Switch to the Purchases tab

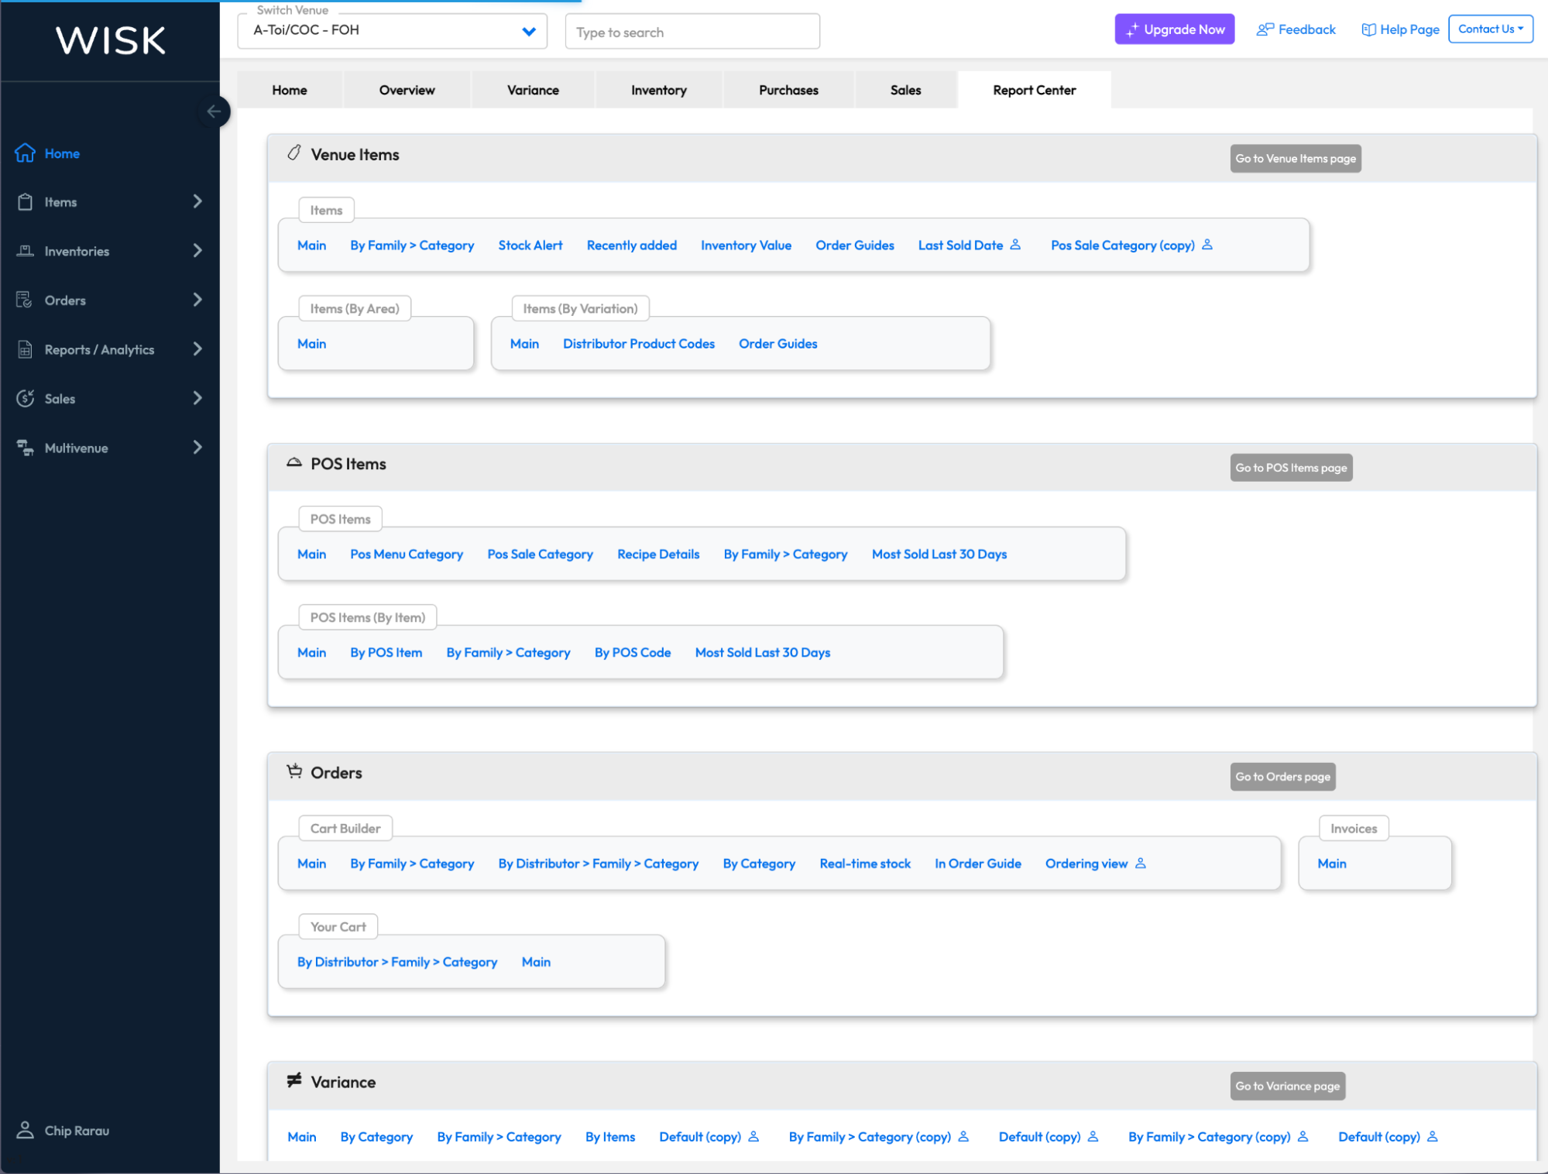788,89
